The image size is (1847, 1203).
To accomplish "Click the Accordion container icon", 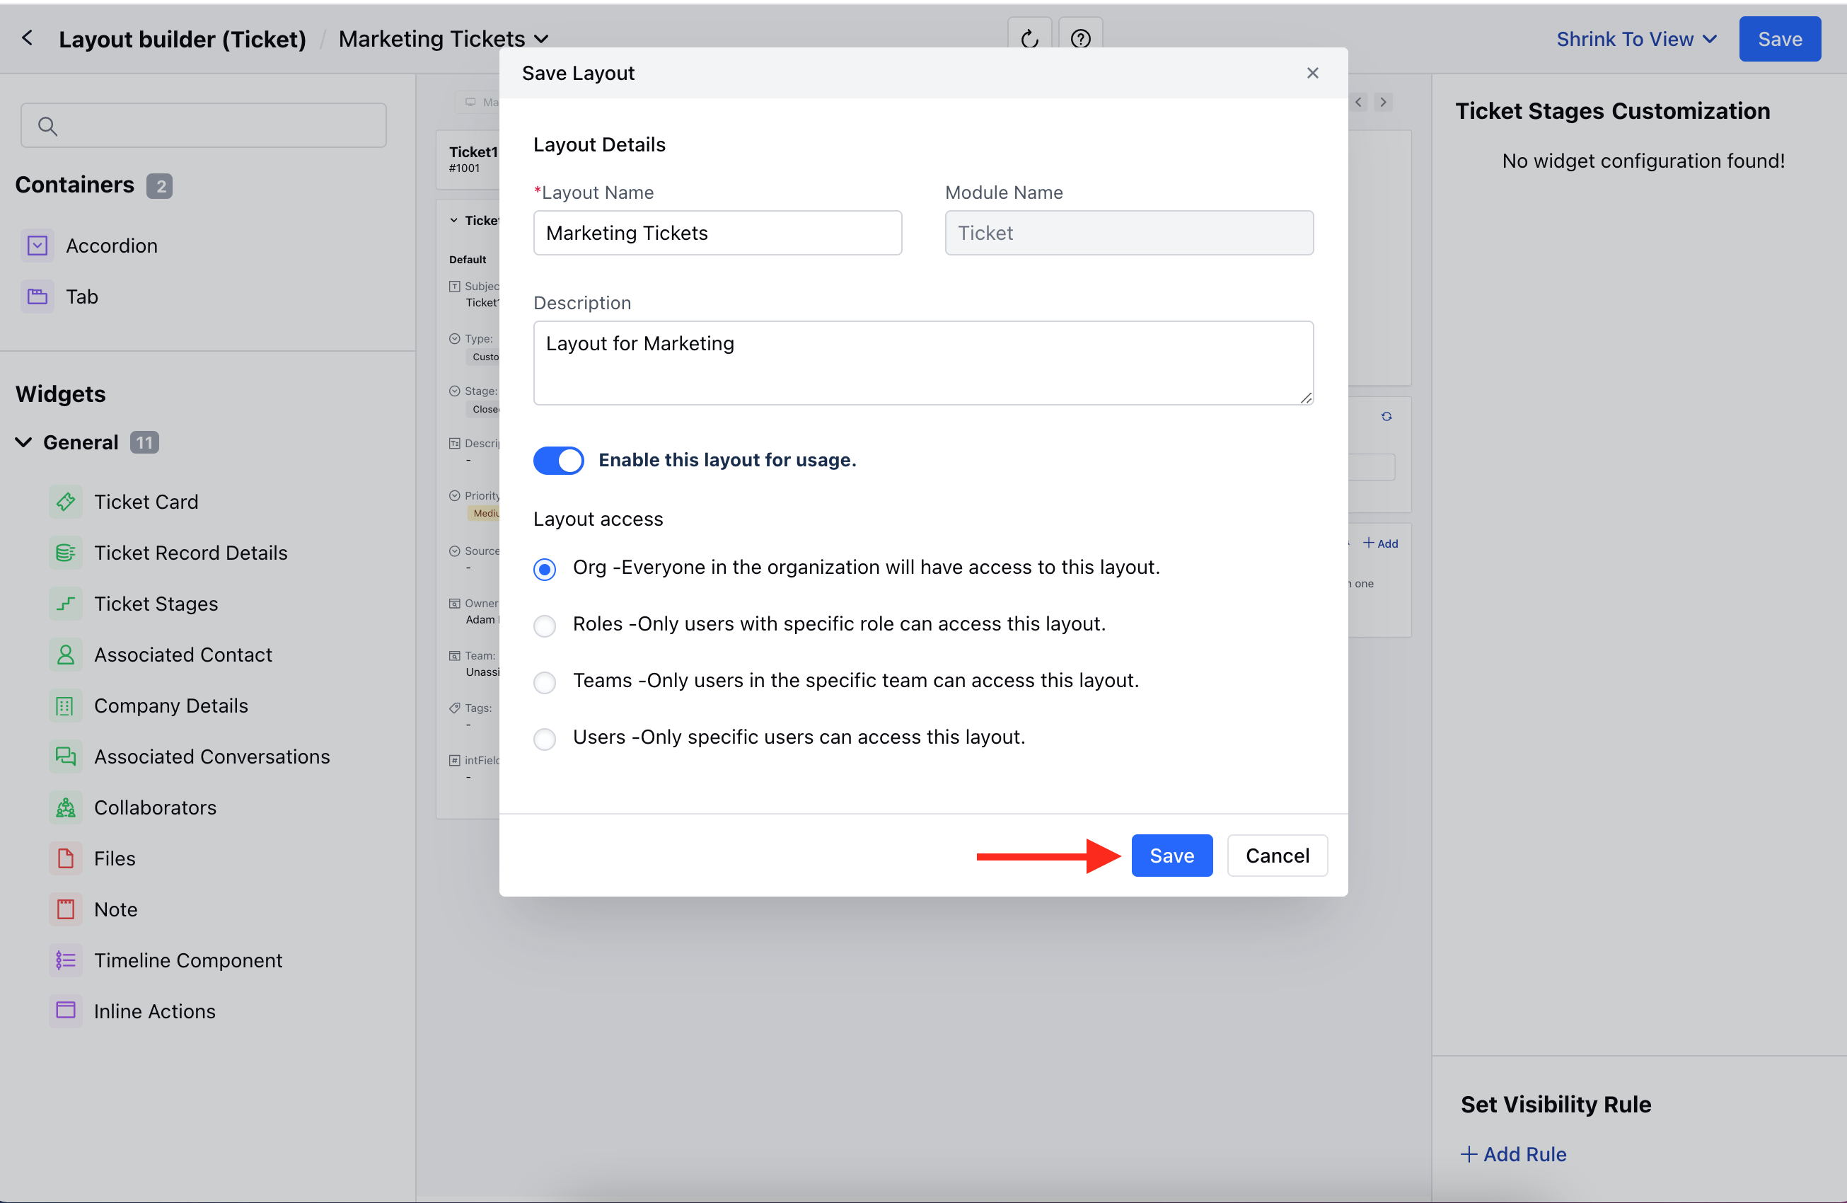I will coord(37,246).
